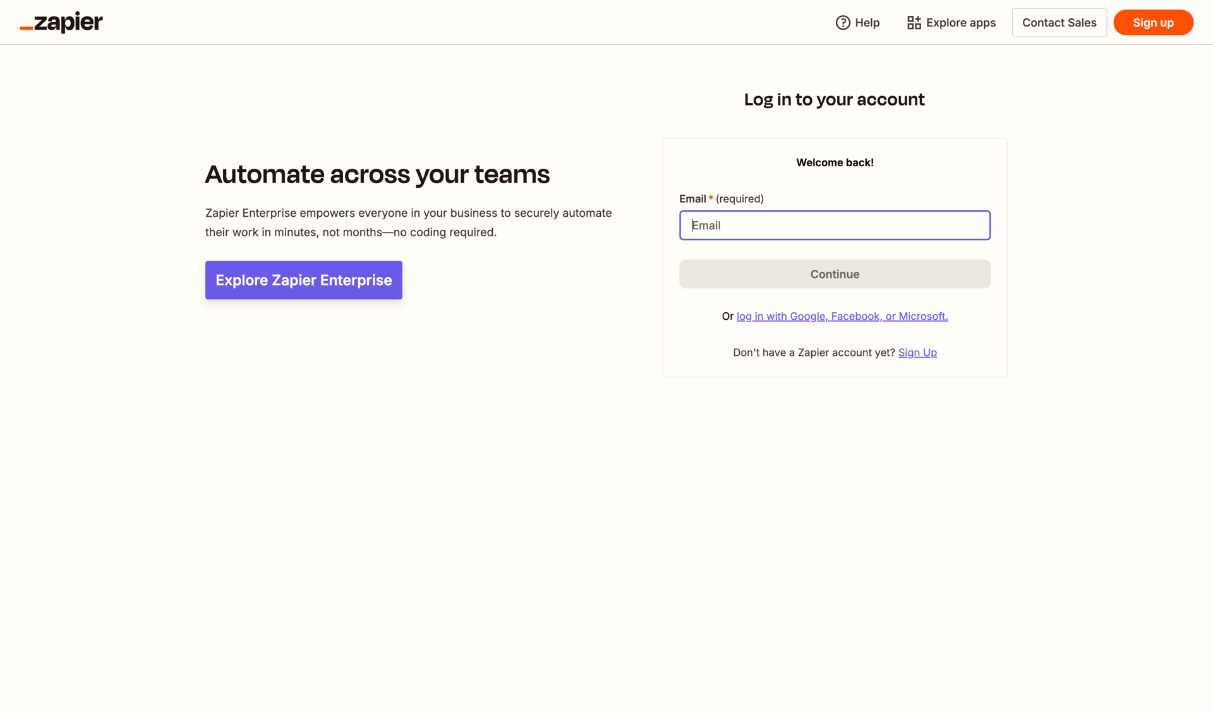Click the Zapier Enterprise description paragraph

pos(408,222)
